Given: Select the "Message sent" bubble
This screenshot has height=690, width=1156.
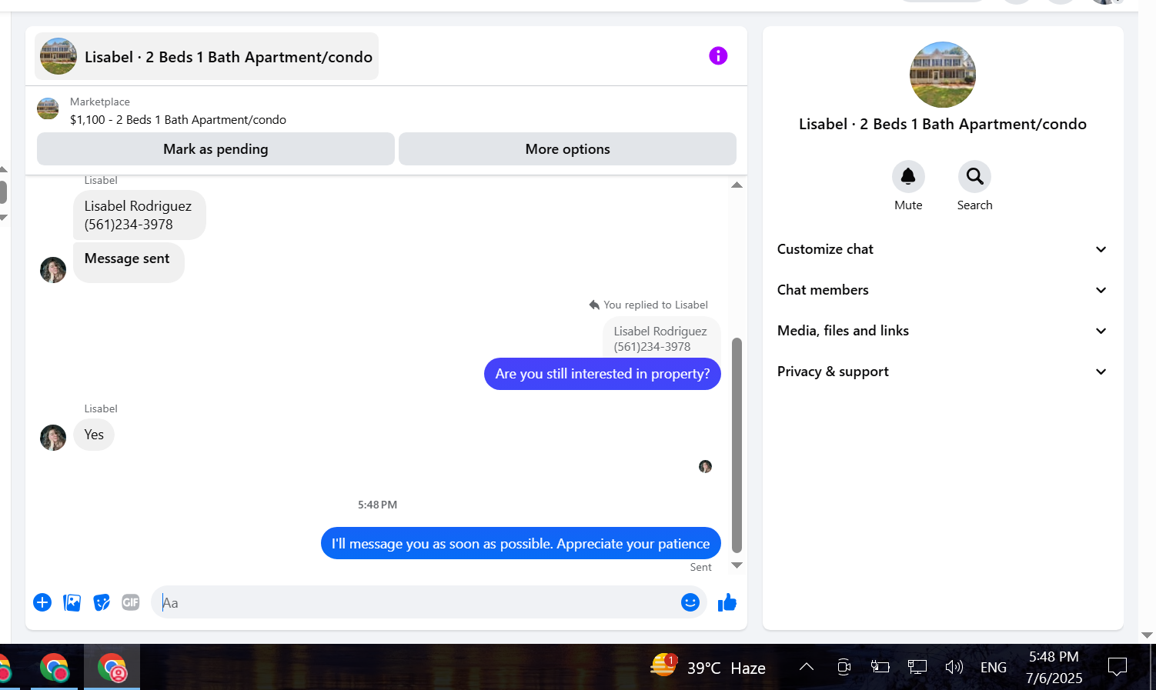Looking at the screenshot, I should pos(129,262).
